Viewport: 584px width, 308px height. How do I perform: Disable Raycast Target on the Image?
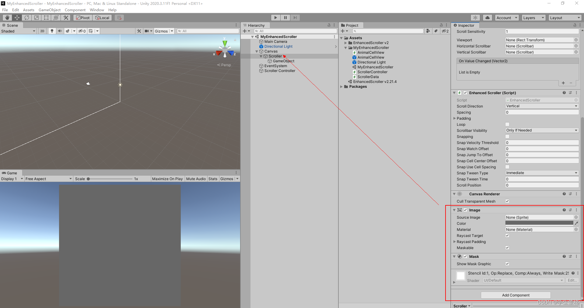pyautogui.click(x=507, y=235)
